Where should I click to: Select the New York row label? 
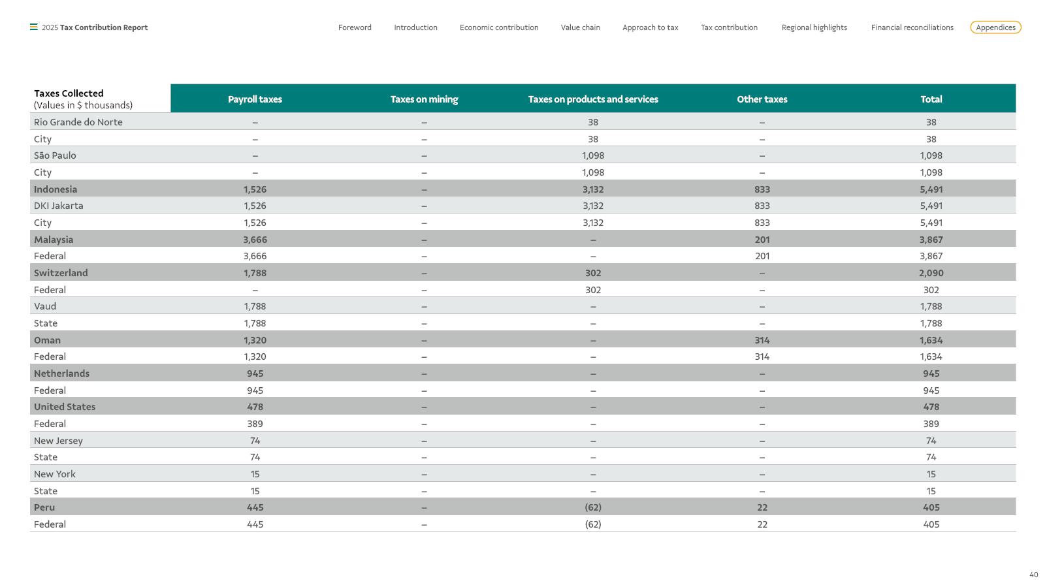click(55, 474)
